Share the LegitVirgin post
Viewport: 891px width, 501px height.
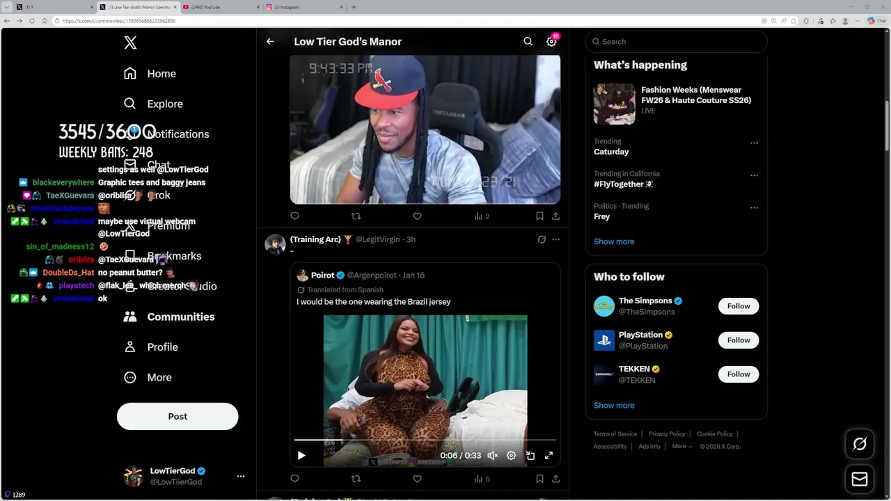tap(555, 479)
